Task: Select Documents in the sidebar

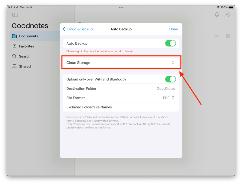Action: point(28,36)
